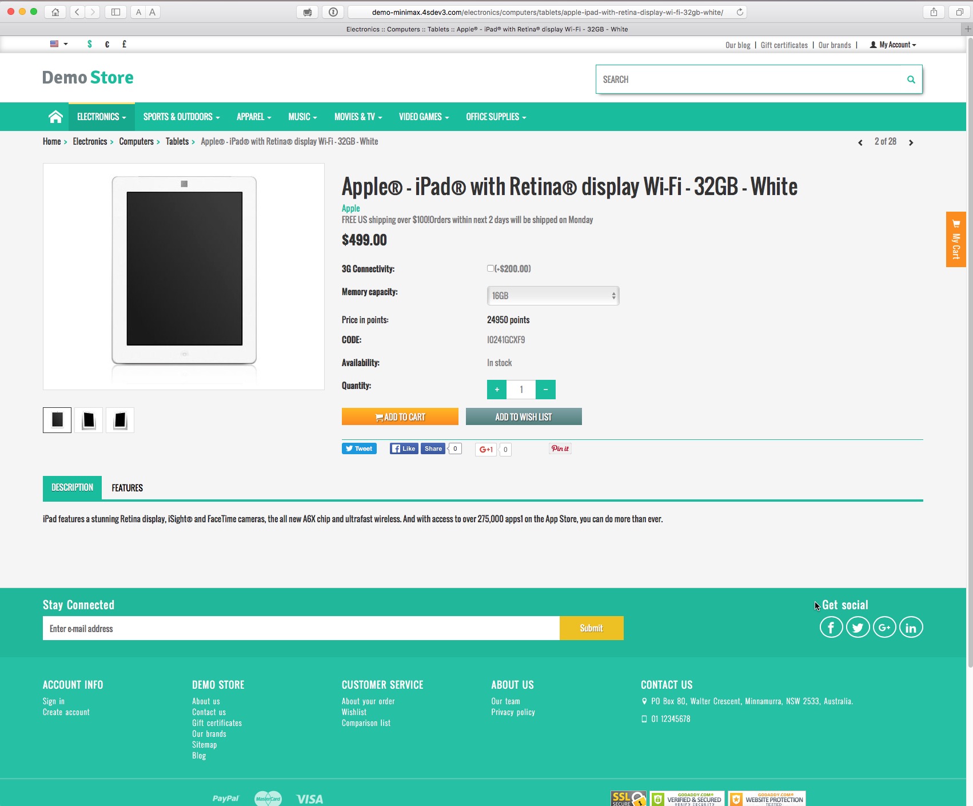Image resolution: width=973 pixels, height=806 pixels.
Task: Click the home icon in navigation bar
Action: [x=55, y=117]
